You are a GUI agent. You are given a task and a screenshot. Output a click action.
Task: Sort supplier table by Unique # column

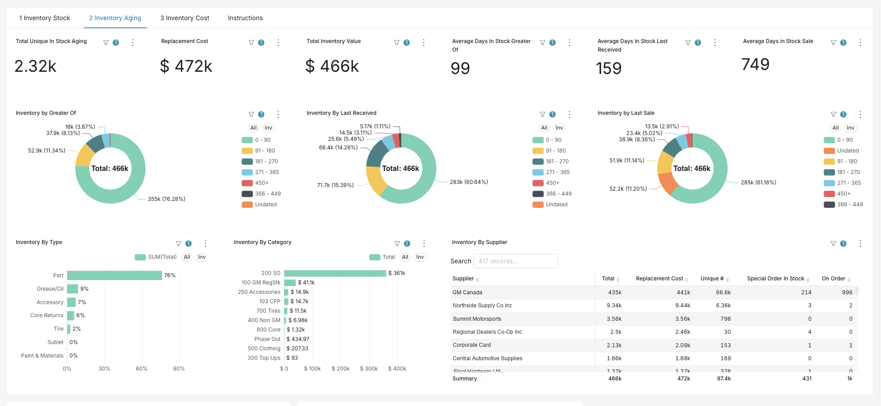(714, 279)
